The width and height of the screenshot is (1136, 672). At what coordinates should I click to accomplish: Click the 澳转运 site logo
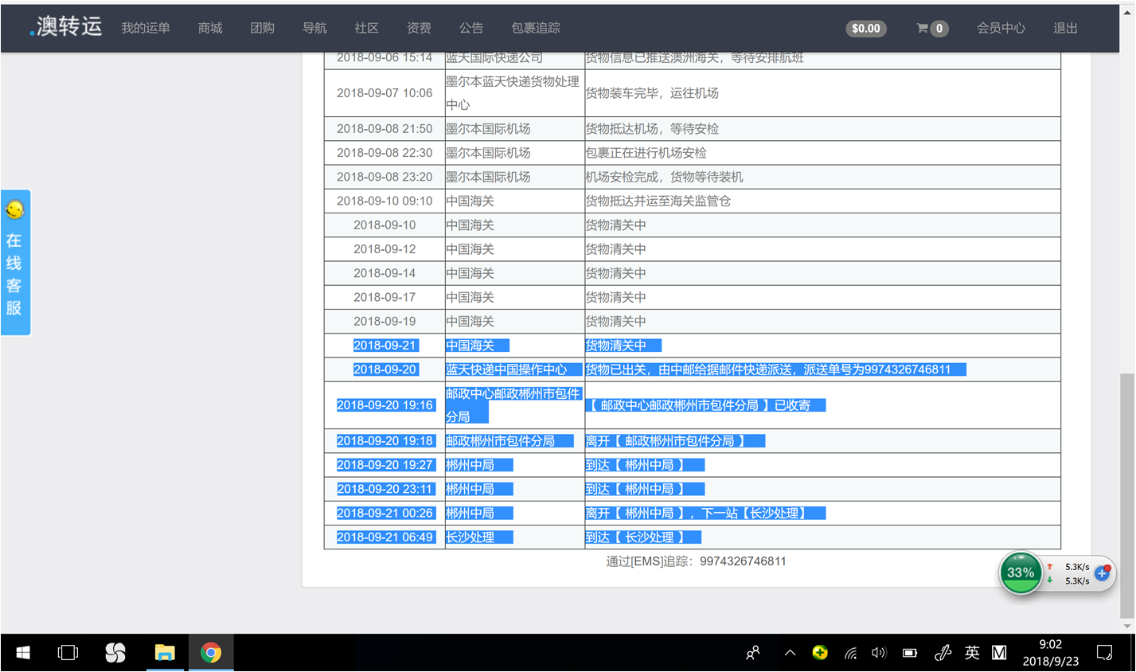click(66, 26)
